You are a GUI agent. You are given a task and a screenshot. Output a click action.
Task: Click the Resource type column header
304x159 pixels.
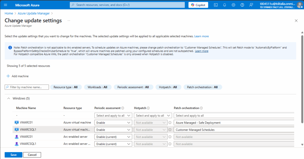tap(72, 108)
